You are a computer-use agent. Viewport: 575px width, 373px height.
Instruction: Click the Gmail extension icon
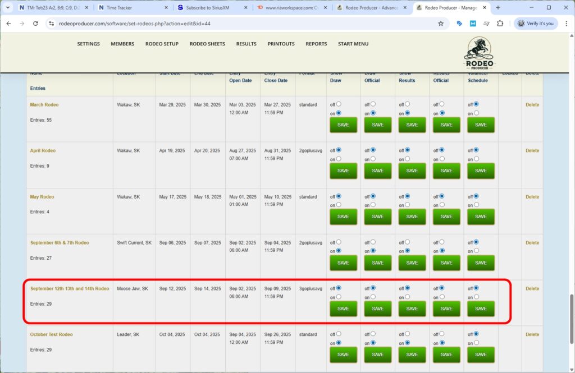pyautogui.click(x=472, y=24)
